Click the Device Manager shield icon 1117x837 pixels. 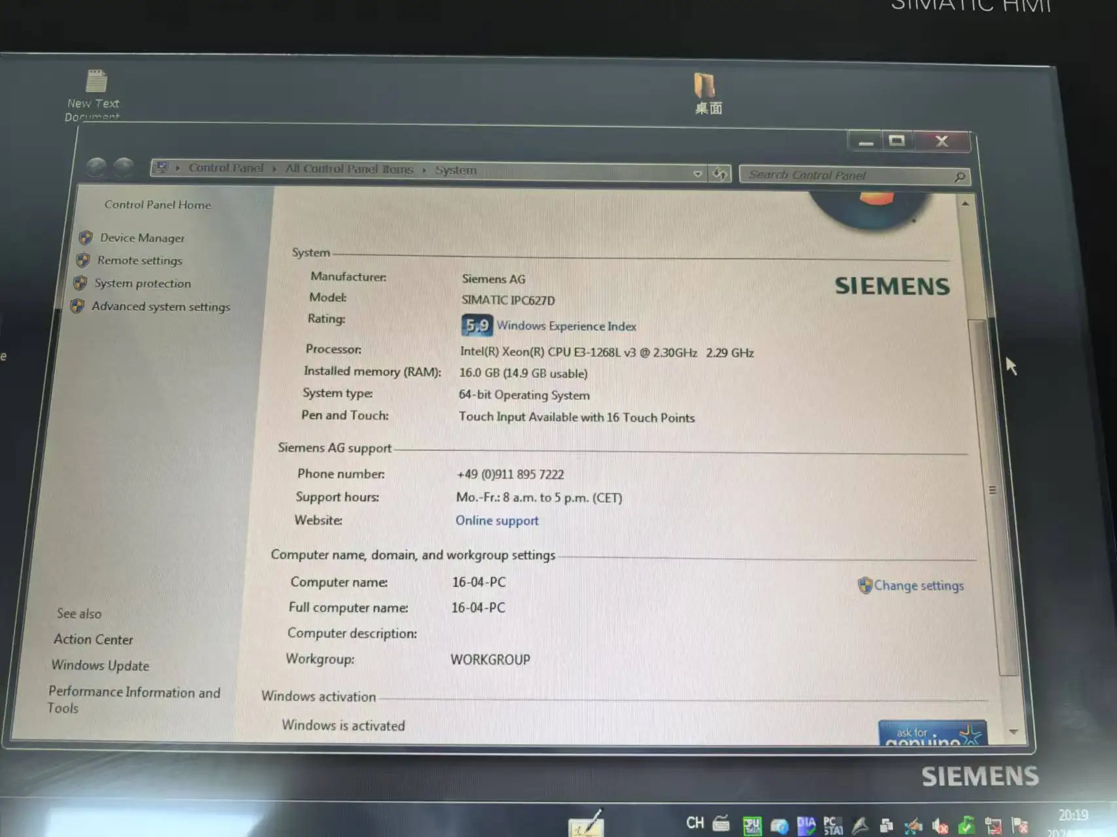click(x=86, y=238)
